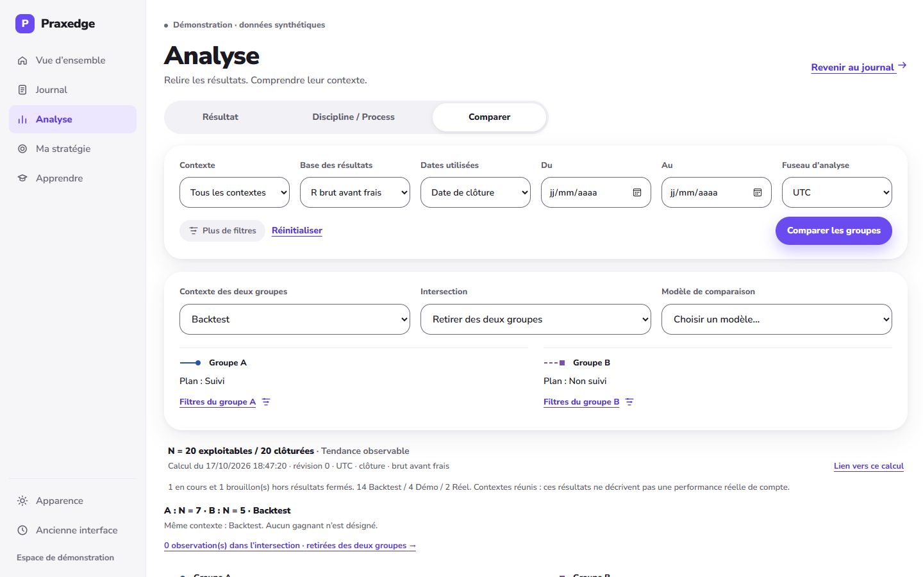Click arrow icon next to Revenir au journal
This screenshot has height=577, width=923.
pyautogui.click(x=902, y=65)
